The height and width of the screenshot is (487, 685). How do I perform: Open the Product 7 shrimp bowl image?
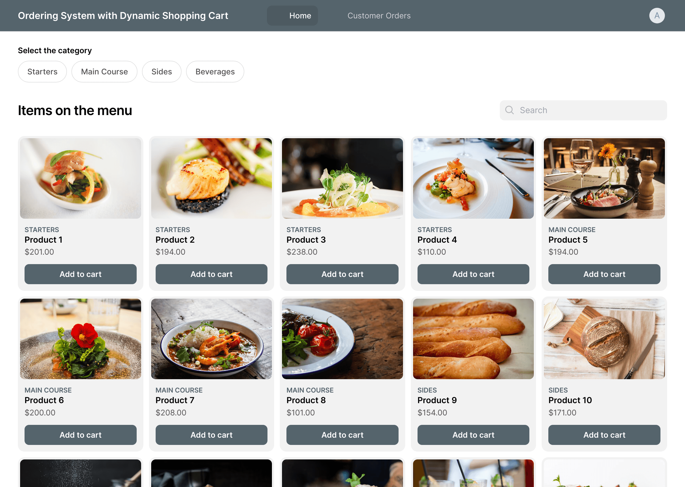click(211, 339)
